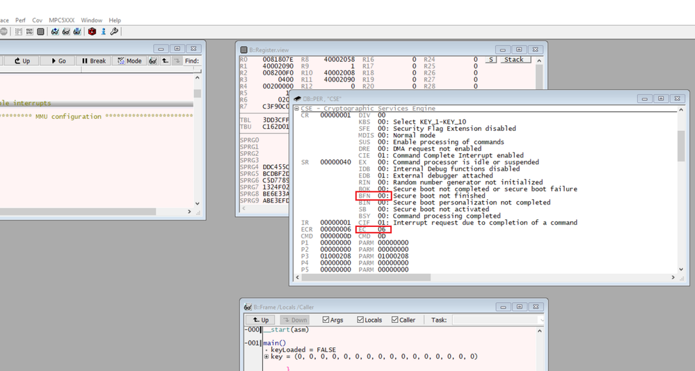Close the Frame /Locals /Caller window
695x371 pixels.
(x=536, y=307)
